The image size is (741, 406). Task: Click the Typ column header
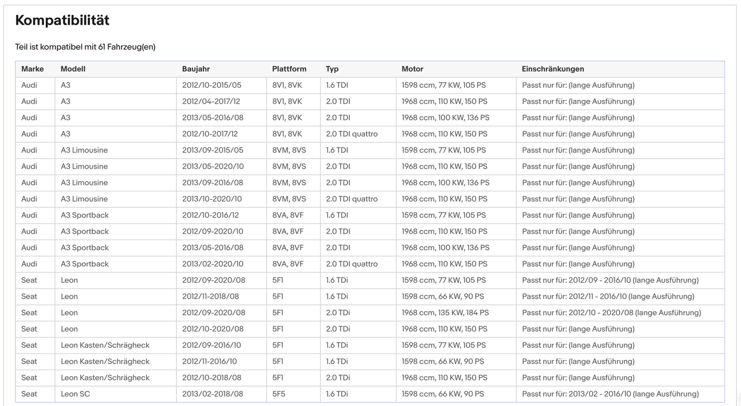332,69
